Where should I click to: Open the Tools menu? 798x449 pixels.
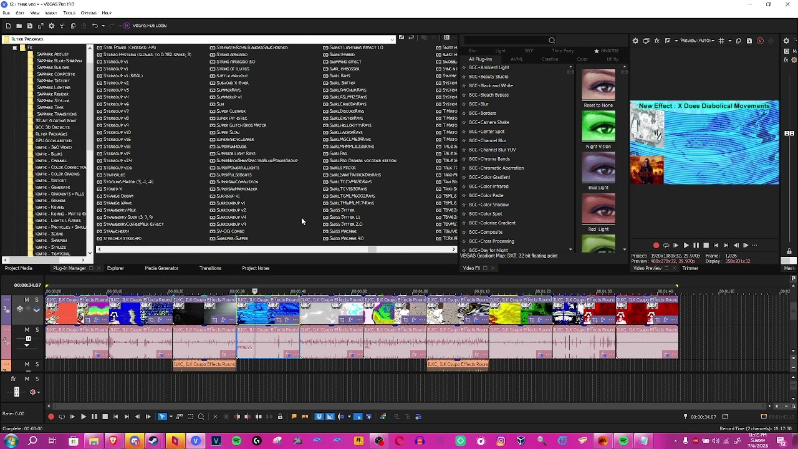coord(69,13)
